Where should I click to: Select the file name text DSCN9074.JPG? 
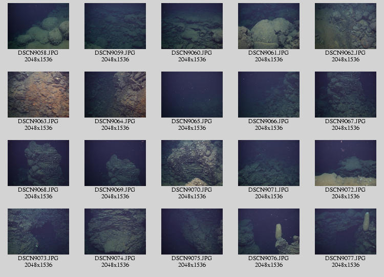click(115, 258)
